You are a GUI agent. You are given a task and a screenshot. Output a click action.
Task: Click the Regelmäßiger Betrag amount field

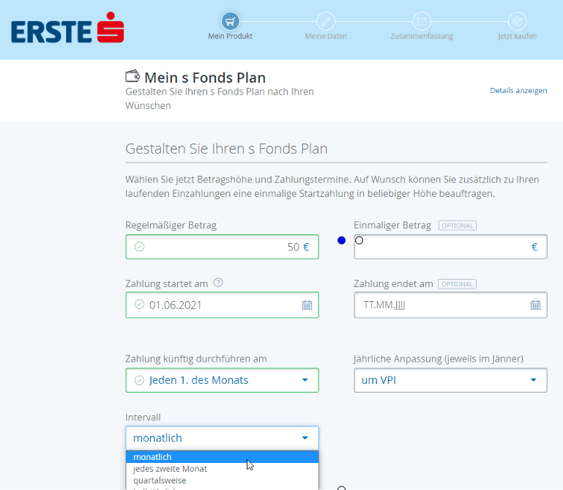[223, 247]
